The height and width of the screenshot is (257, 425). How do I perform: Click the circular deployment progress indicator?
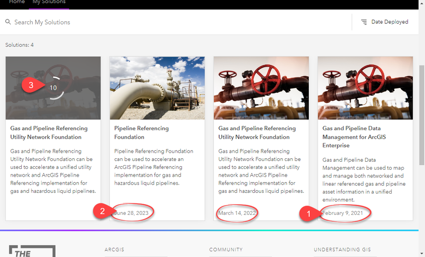(53, 88)
